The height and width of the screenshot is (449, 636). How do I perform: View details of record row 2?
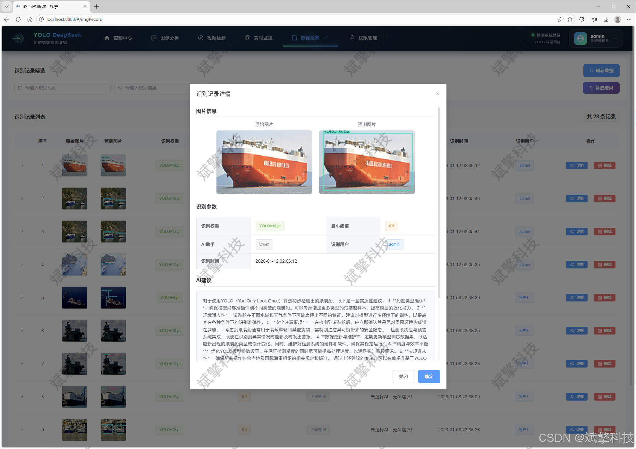(576, 199)
